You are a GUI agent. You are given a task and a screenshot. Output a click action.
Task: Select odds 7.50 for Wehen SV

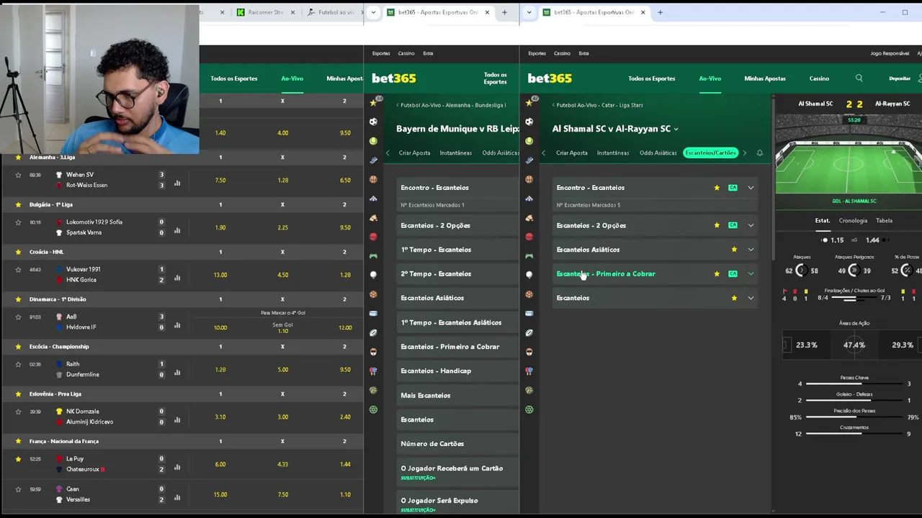(x=220, y=180)
